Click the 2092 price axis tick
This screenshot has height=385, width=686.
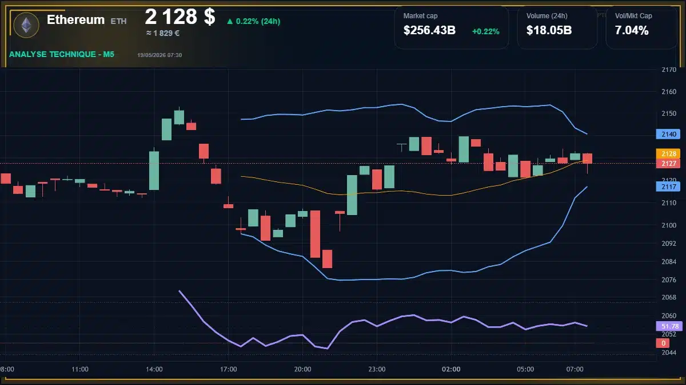[668, 244]
